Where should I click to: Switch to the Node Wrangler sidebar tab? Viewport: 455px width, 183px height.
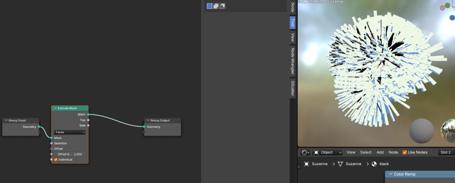[x=293, y=61]
